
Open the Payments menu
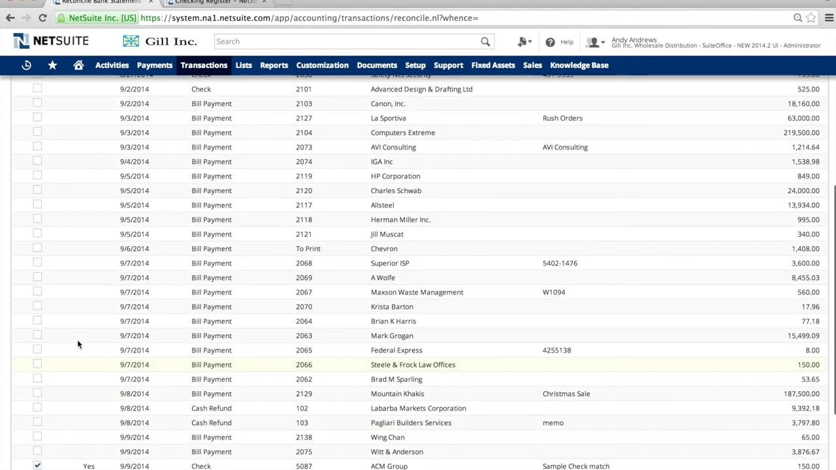tap(155, 65)
